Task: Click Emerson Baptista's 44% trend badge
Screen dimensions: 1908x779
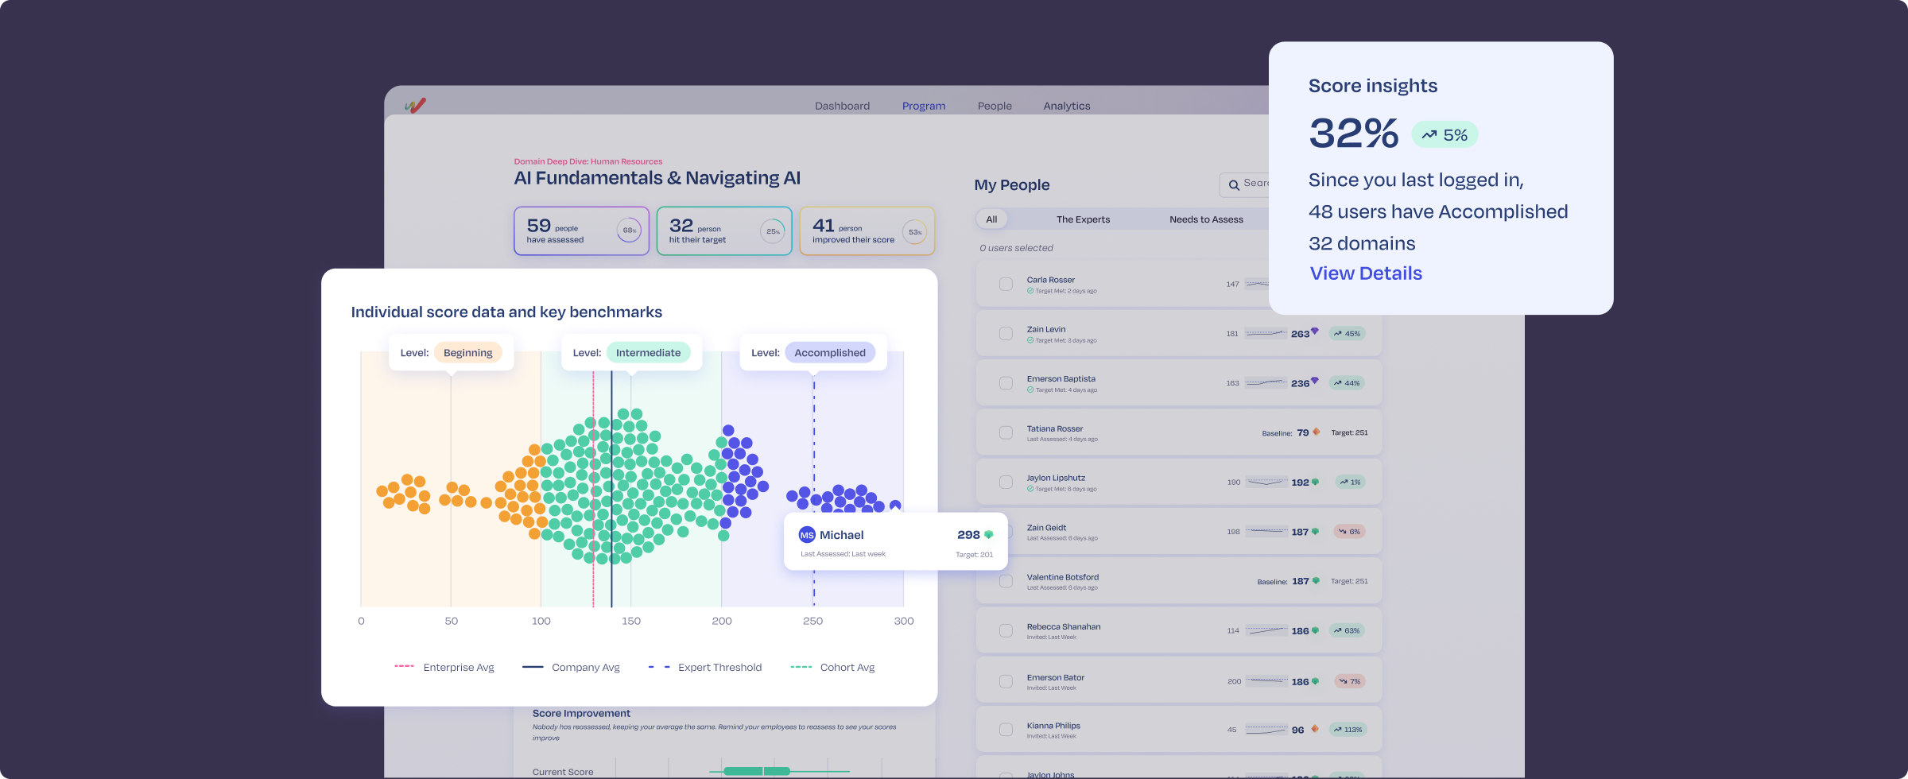Action: pos(1347,383)
